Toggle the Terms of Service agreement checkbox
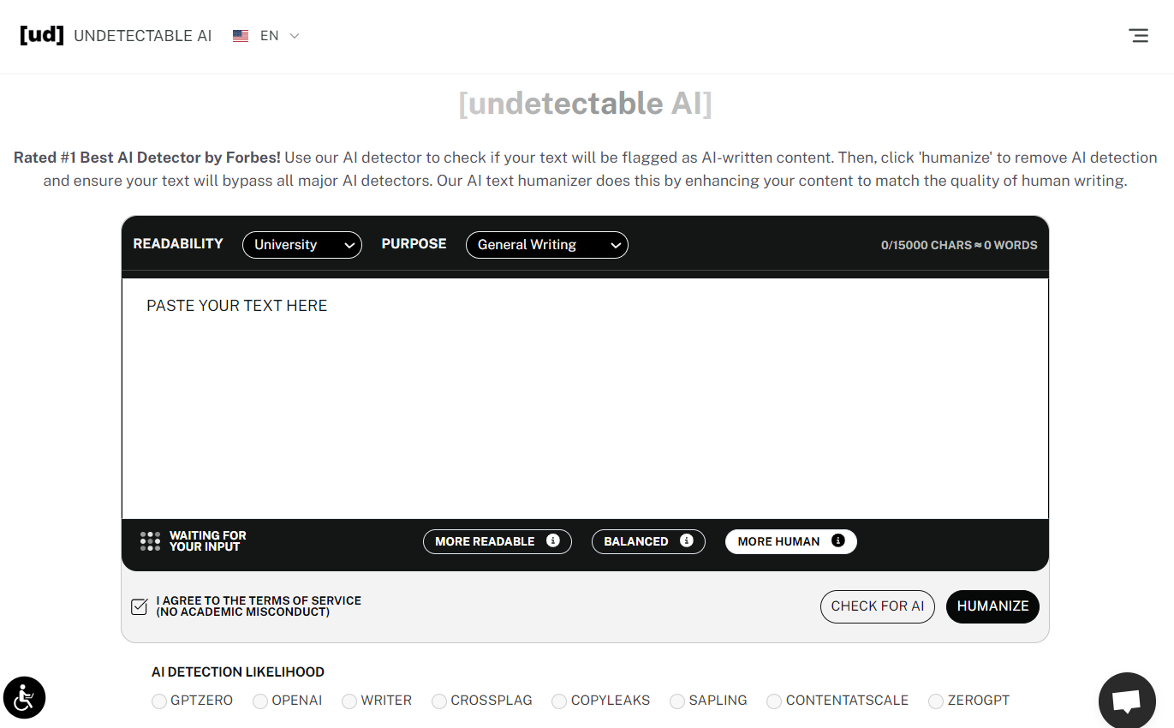The height and width of the screenshot is (728, 1174). (x=140, y=606)
